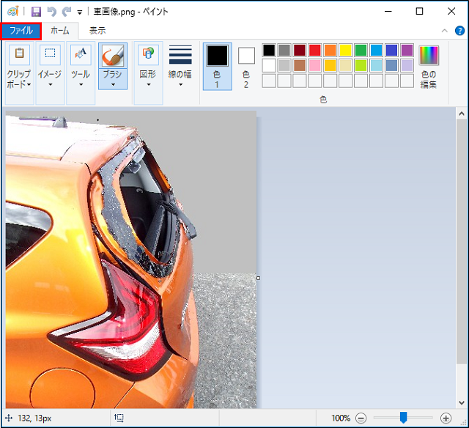
Task: Pick the lavender color swatch
Action: (407, 65)
